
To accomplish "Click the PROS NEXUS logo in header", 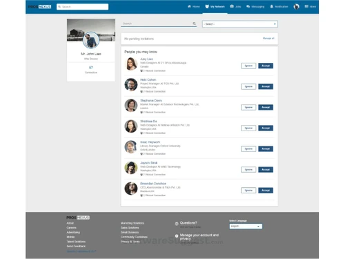I will (x=39, y=7).
